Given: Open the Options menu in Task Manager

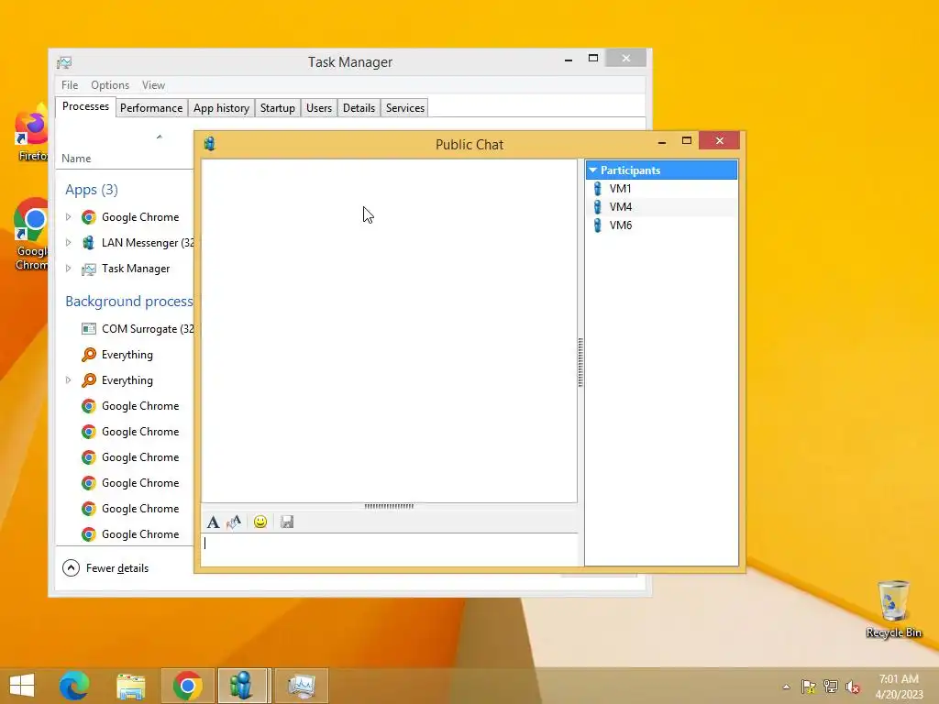Looking at the screenshot, I should (x=110, y=85).
